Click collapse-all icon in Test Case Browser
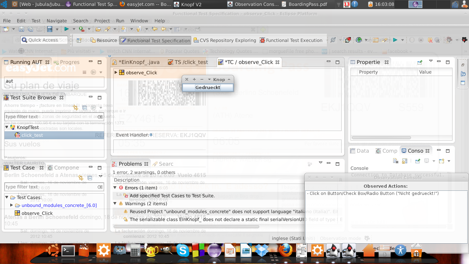The height and width of the screenshot is (264, 469). point(90,178)
